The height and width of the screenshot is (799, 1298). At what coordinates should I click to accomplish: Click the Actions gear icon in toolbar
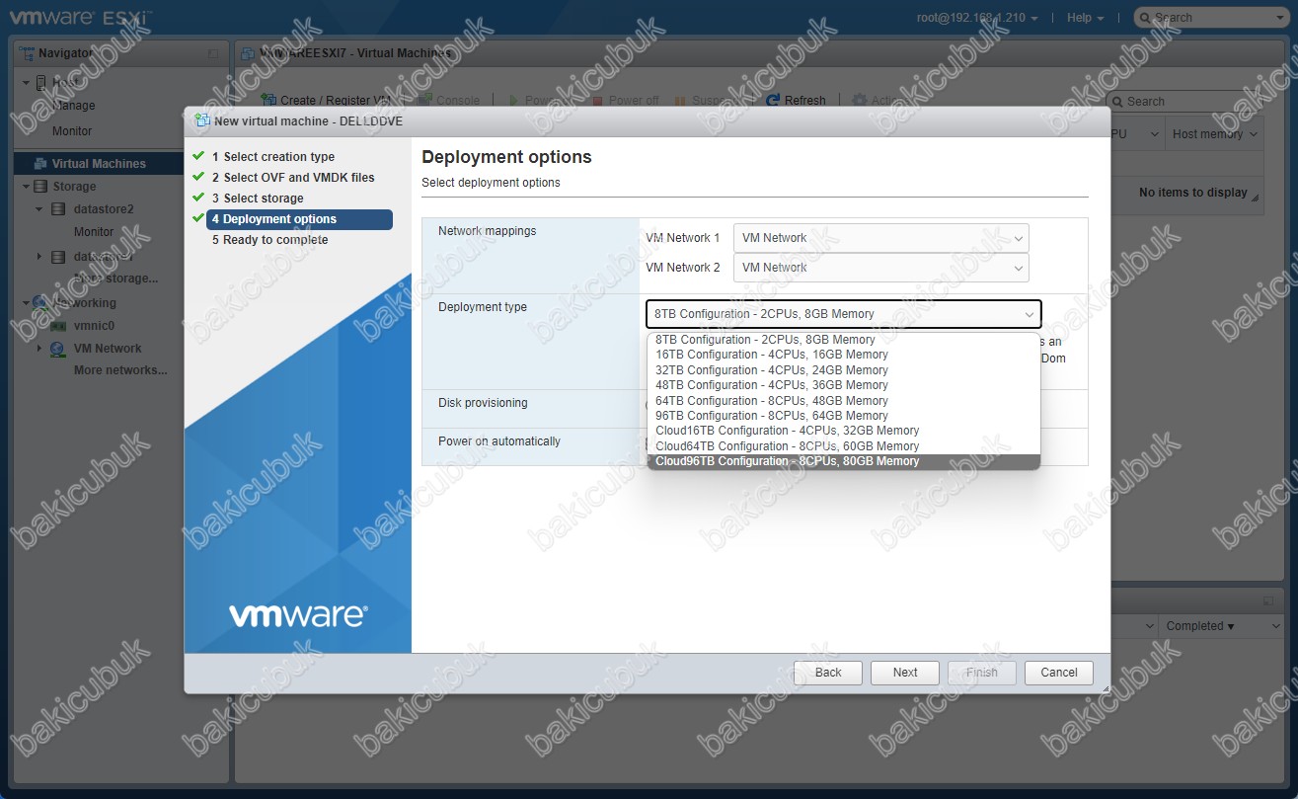[x=860, y=100]
